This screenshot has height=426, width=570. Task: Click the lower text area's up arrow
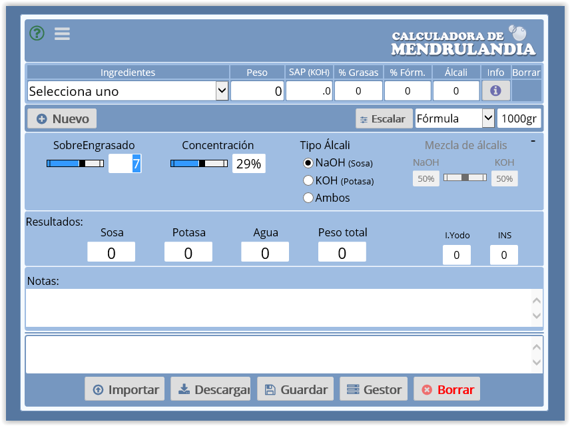537,347
